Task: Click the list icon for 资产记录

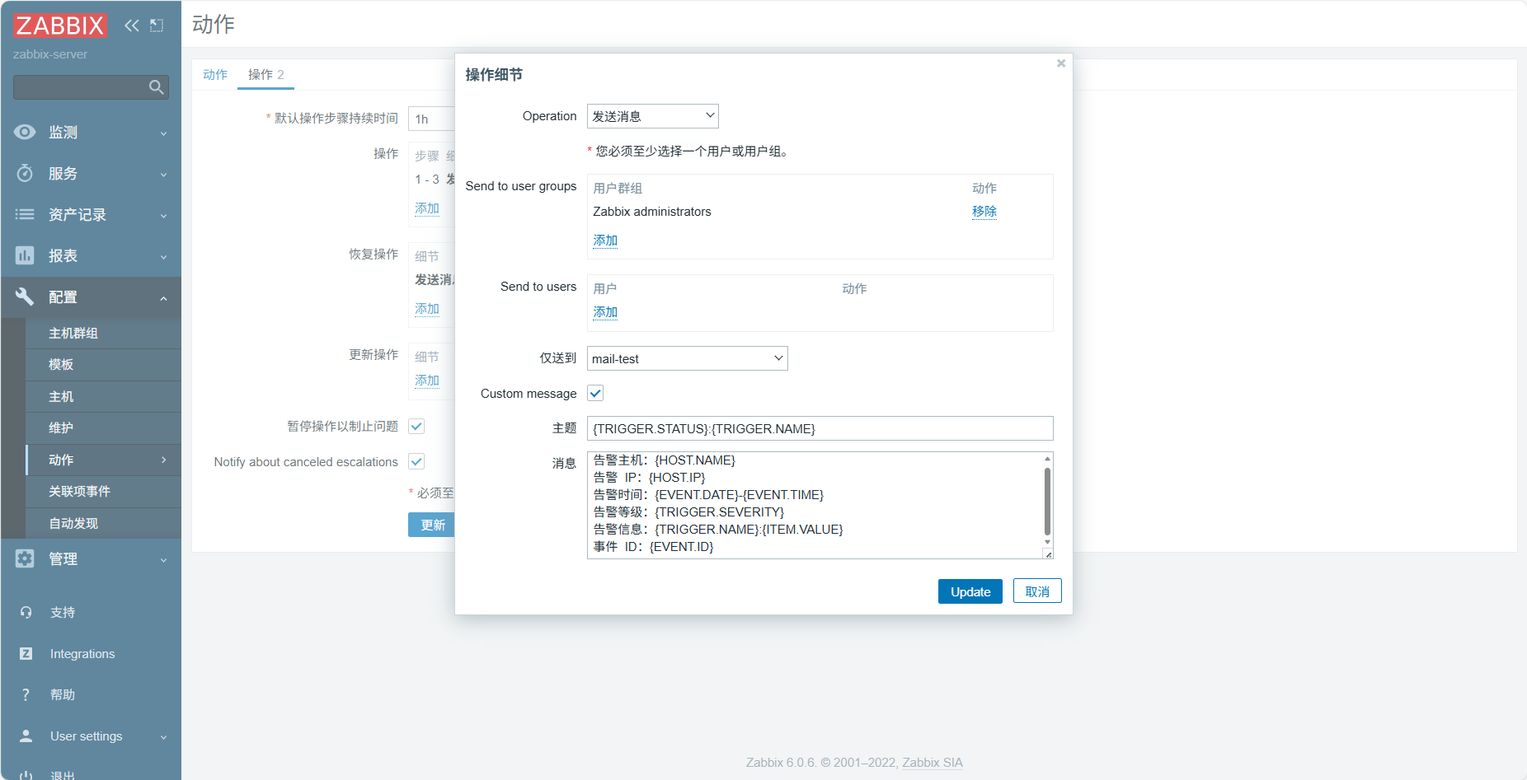Action: pos(25,214)
